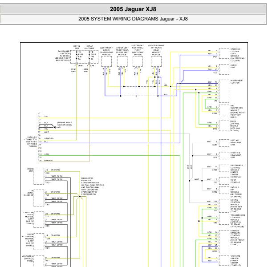
Task: Click the Data Link Connector label
Action: point(31,142)
